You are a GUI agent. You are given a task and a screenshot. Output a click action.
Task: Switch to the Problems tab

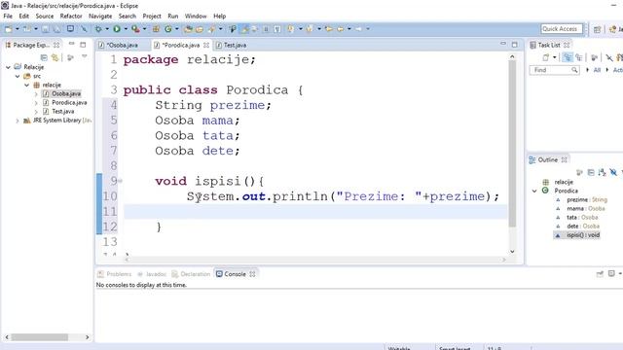click(115, 274)
